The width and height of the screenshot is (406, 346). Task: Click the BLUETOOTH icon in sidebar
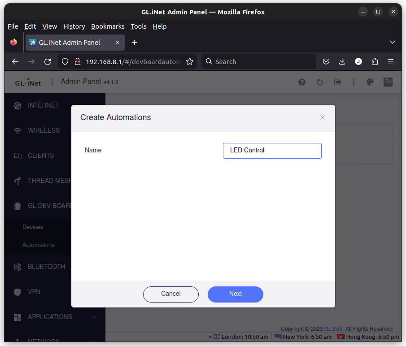[17, 267]
